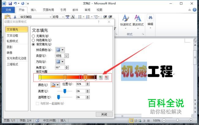This screenshot has width=199, height=125.
Task: Click the character border A icon
Action: pos(73,17)
